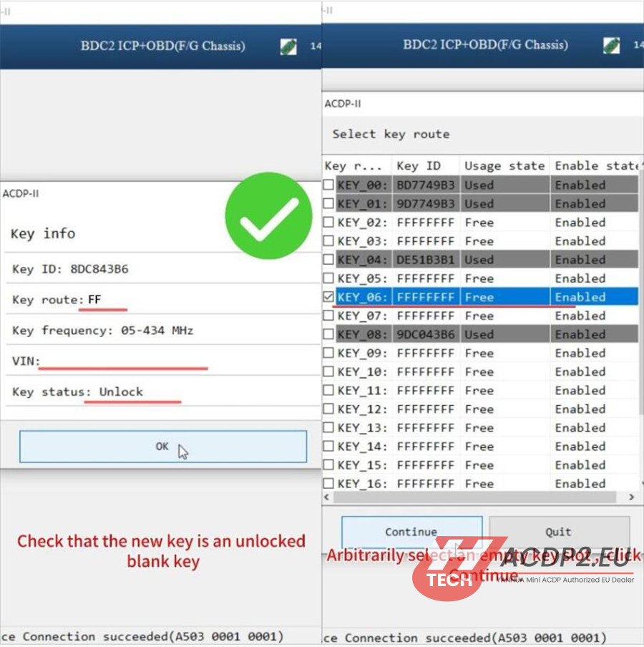Image resolution: width=644 pixels, height=647 pixels.
Task: Check the KEY_15 checkbox
Action: coord(328,465)
